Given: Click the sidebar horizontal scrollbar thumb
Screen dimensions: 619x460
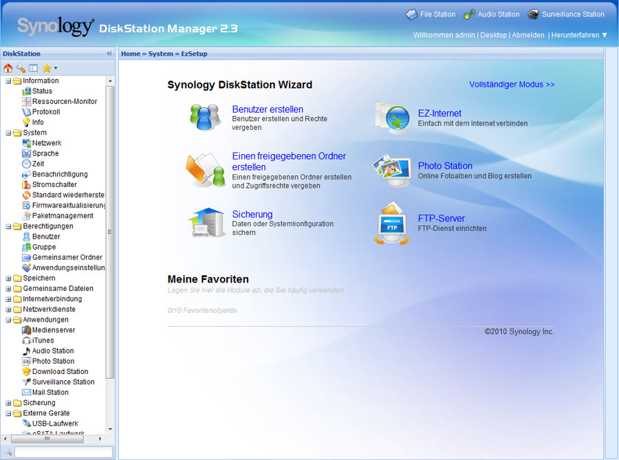Looking at the screenshot, I should pyautogui.click(x=47, y=439).
